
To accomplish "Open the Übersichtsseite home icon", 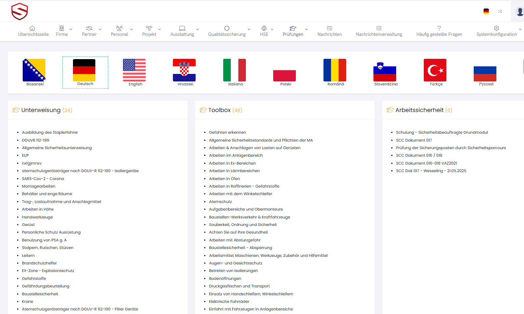I will (x=32, y=28).
